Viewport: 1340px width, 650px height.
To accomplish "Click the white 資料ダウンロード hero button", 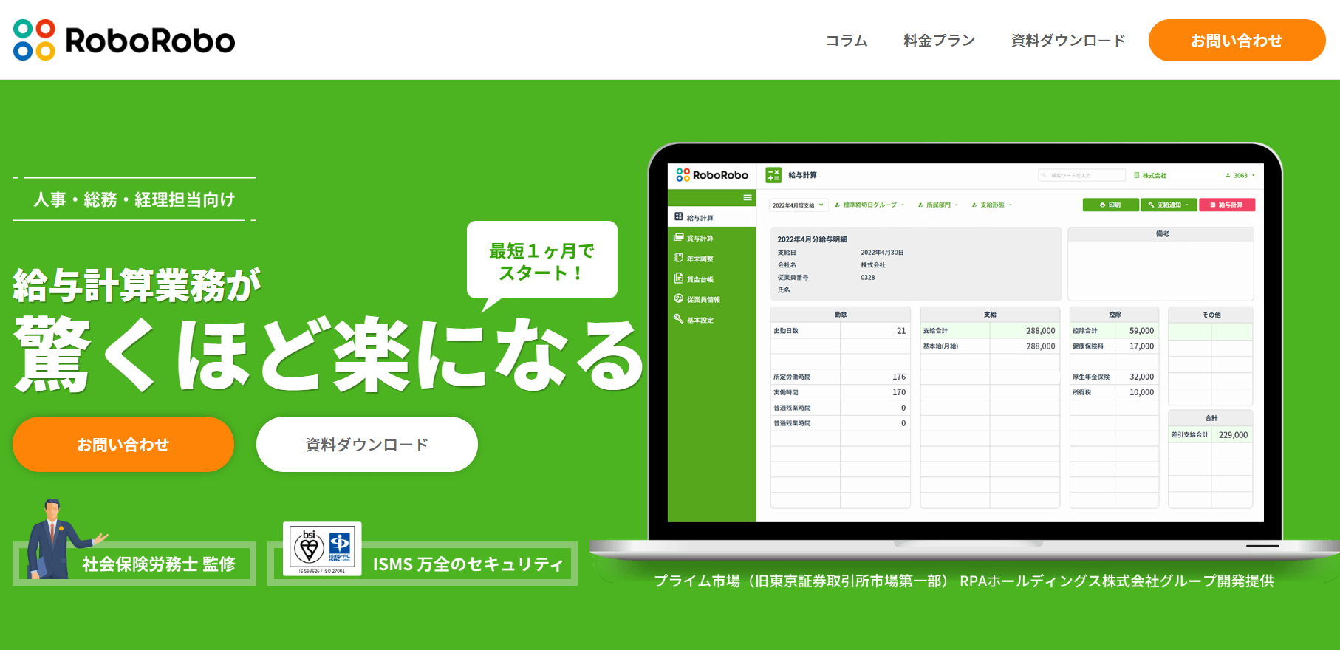I will 366,445.
